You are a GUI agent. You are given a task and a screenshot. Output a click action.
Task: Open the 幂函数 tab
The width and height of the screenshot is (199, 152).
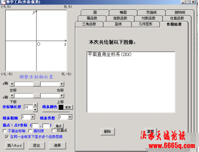click(92, 18)
